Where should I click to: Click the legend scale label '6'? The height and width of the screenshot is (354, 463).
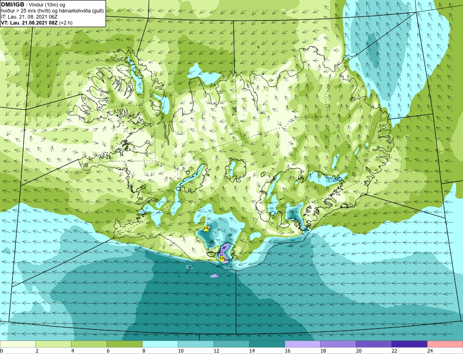click(108, 351)
